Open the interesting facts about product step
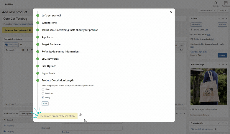 coord(70,30)
